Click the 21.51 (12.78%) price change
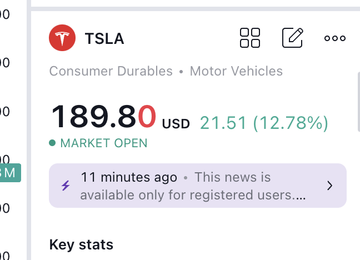Screen dimensions: 360x260 pos(264,123)
